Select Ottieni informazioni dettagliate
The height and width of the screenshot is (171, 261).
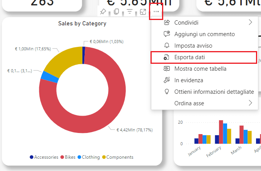(x=204, y=92)
